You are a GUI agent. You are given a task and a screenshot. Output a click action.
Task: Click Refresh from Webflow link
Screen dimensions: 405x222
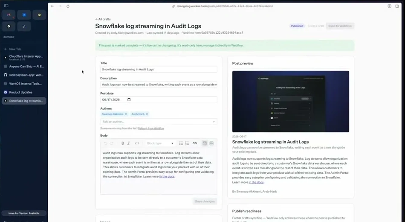[x=151, y=129]
